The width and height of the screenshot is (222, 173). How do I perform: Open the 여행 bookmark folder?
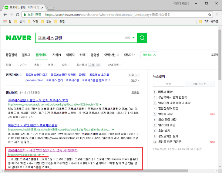33,21
